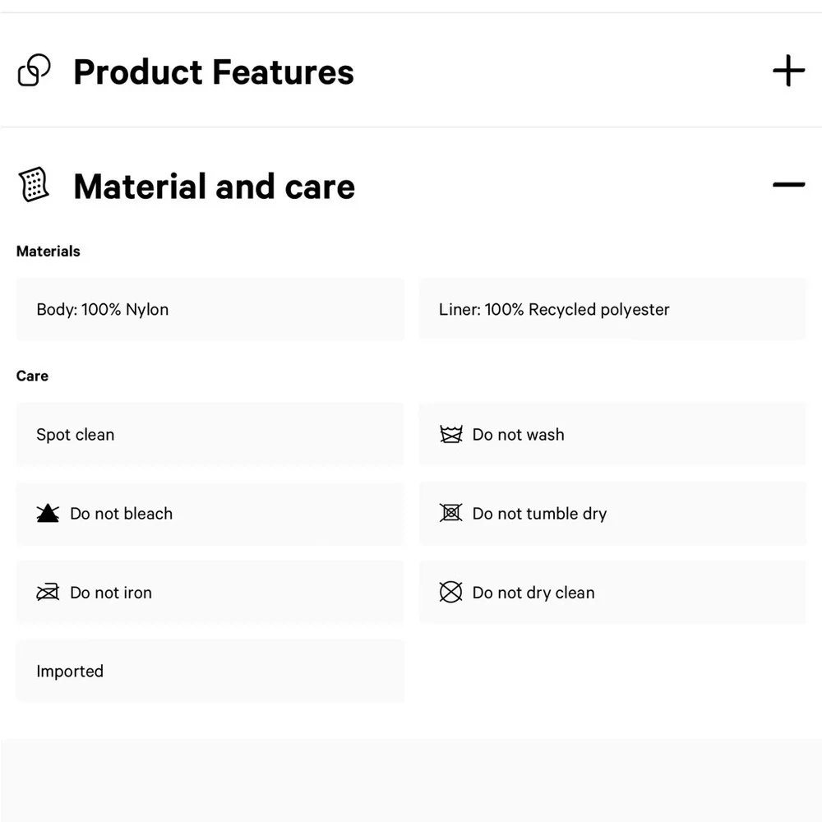Click the Do not wash symbol
822x822 pixels.
[x=450, y=434]
